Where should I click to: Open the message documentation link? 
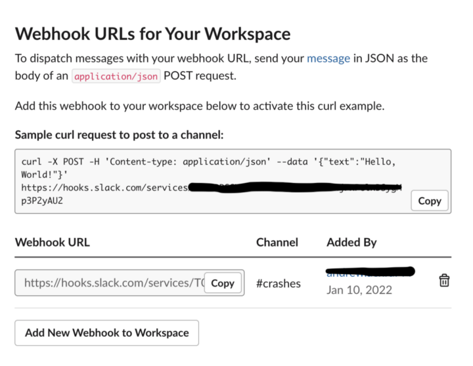point(328,58)
